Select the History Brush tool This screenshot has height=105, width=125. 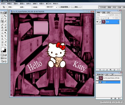coord(5,27)
